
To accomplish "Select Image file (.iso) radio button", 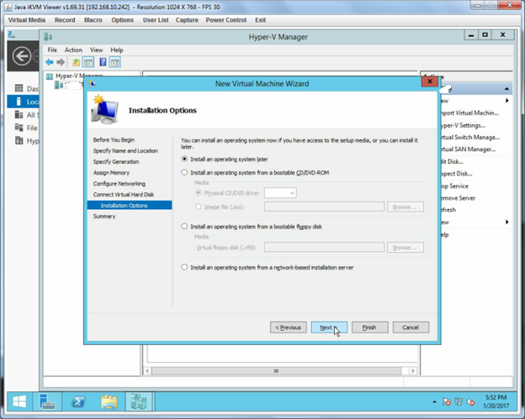I will click(199, 207).
